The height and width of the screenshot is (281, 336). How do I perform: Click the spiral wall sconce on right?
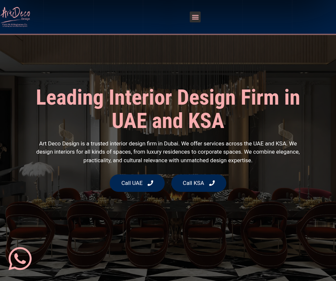pos(286,133)
